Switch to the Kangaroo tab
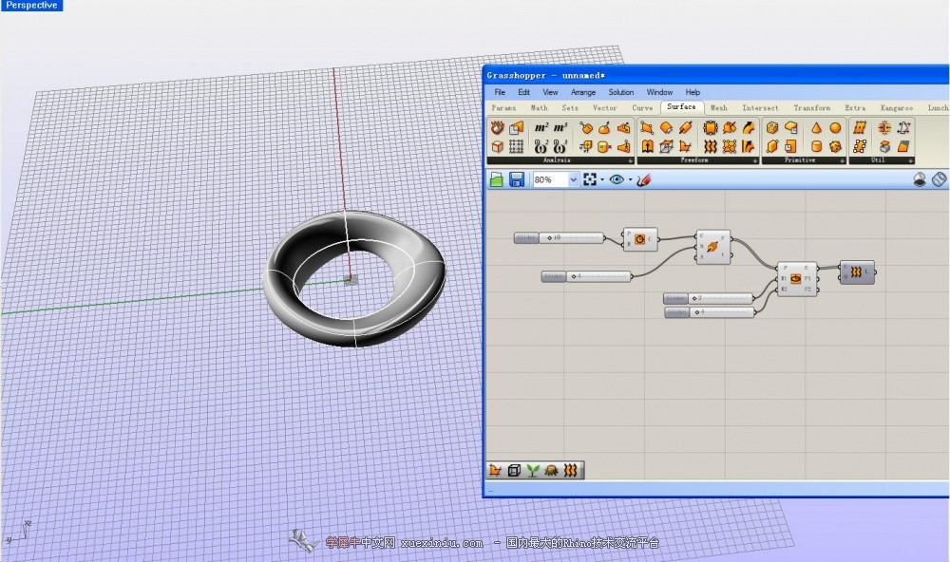Viewport: 950px width, 562px height. coord(897,108)
